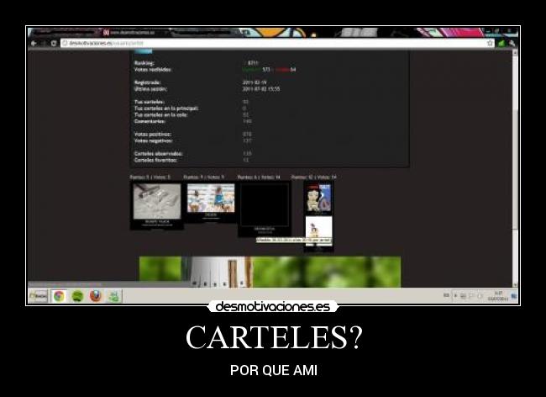This screenshot has width=546, height=397.
Task: Click the desmotivaciones.es logo below screenshot
Action: 272,307
